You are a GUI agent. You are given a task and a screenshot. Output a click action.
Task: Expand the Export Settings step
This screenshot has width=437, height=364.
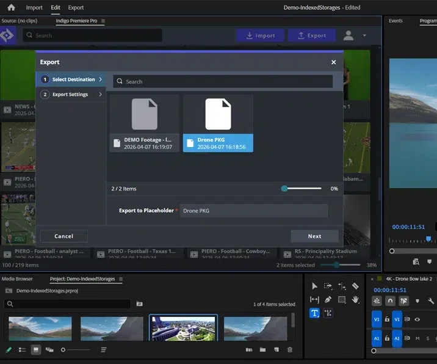pyautogui.click(x=71, y=95)
